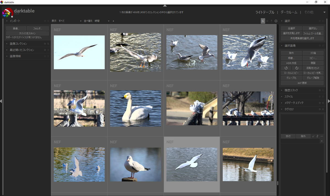Toggle tag sort order arrows icon
The image size is (330, 196).
pos(317,136)
